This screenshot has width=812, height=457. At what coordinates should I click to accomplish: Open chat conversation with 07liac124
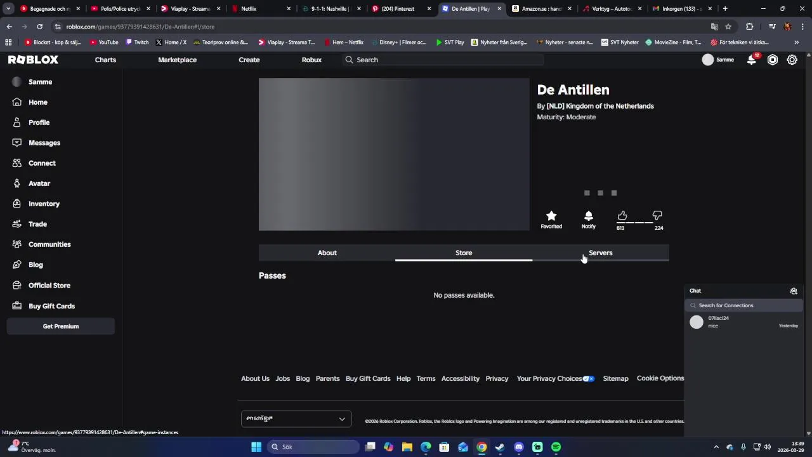point(743,322)
